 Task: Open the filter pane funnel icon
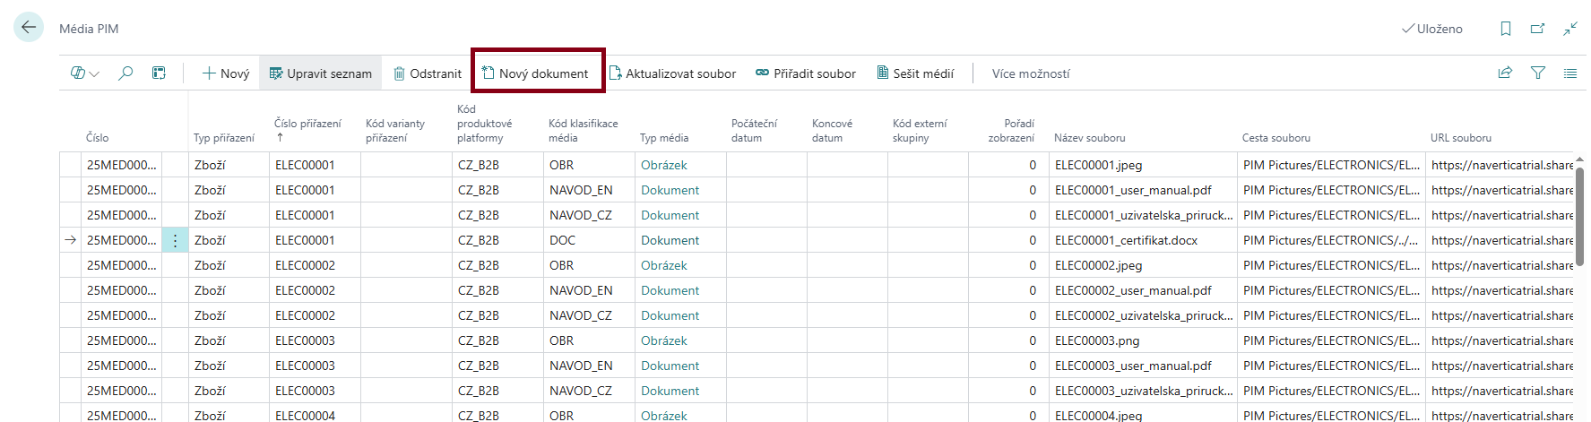point(1538,73)
